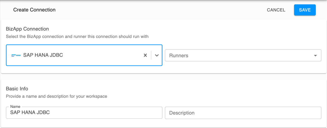Click the SAP HANA logo icon
327x128 pixels.
(16, 55)
